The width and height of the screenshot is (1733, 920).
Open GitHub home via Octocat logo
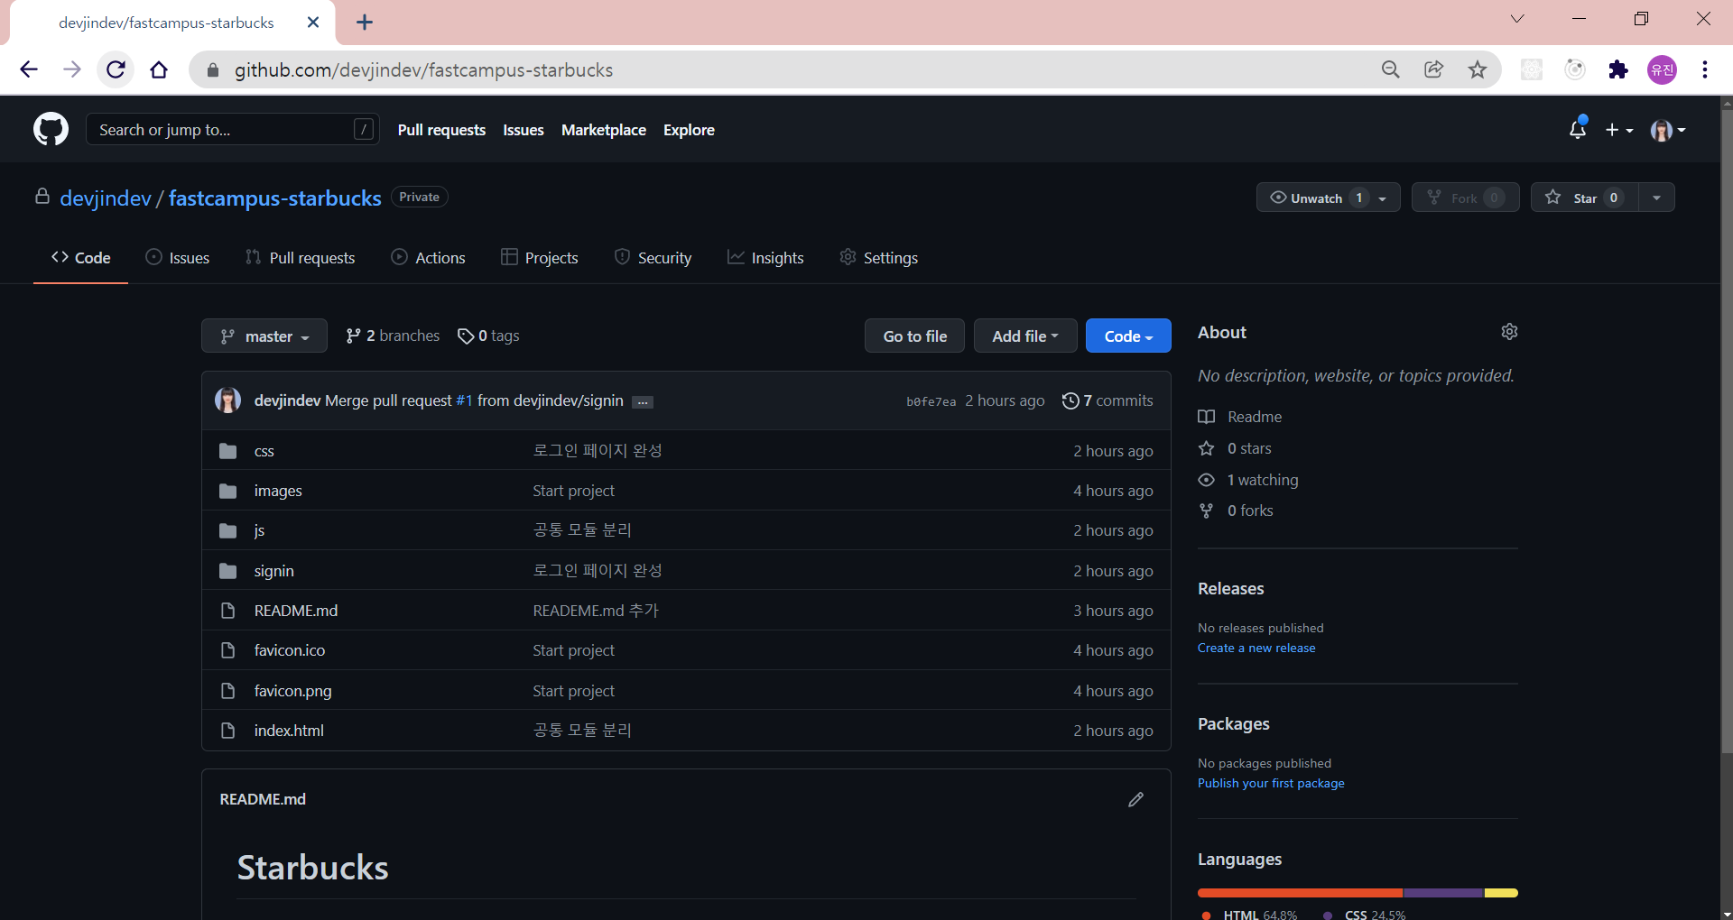[51, 129]
